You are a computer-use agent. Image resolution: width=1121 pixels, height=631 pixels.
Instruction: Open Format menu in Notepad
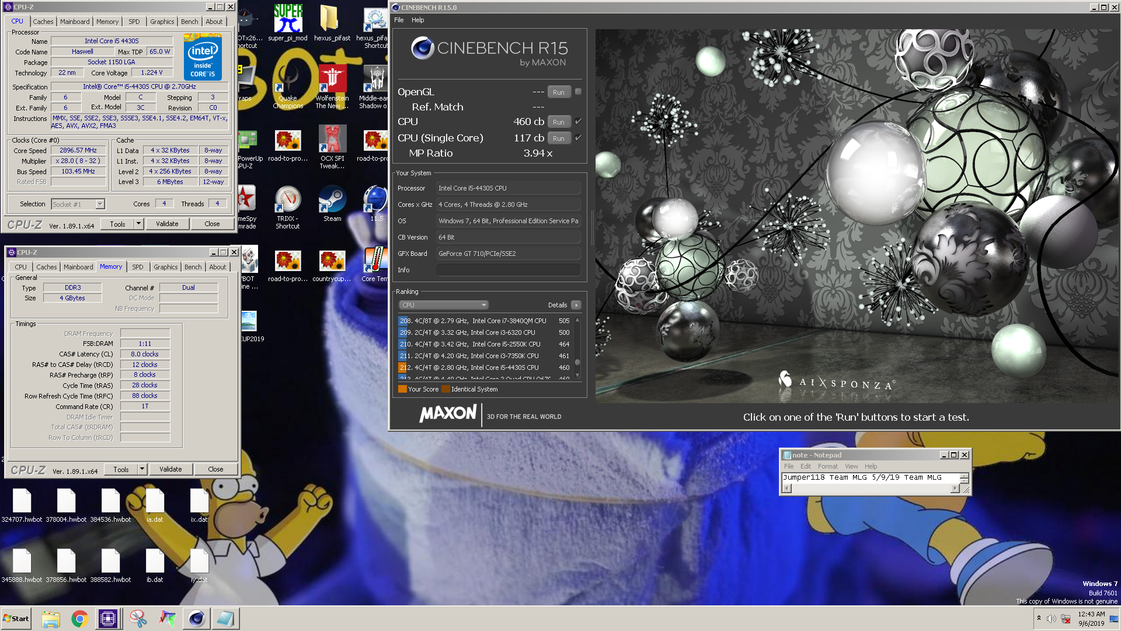tap(827, 466)
